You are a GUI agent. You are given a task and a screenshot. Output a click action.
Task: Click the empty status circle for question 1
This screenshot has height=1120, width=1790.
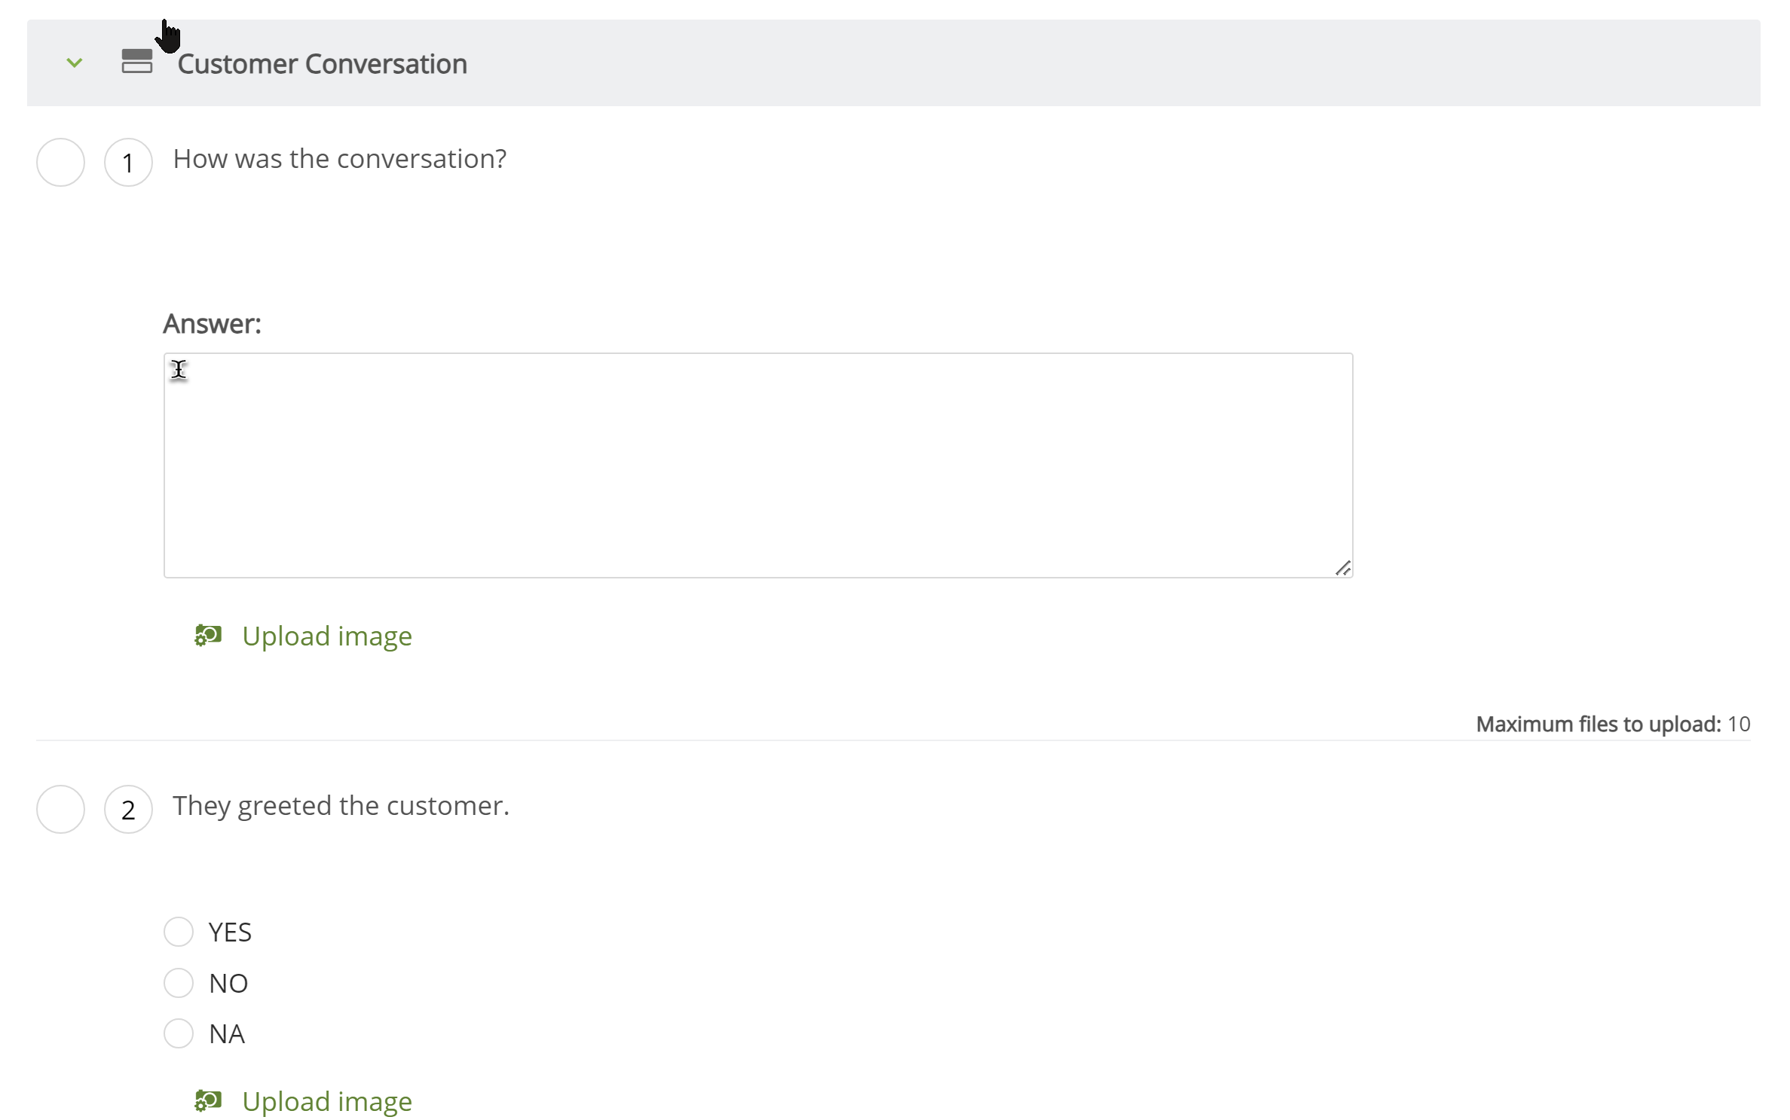coord(60,162)
